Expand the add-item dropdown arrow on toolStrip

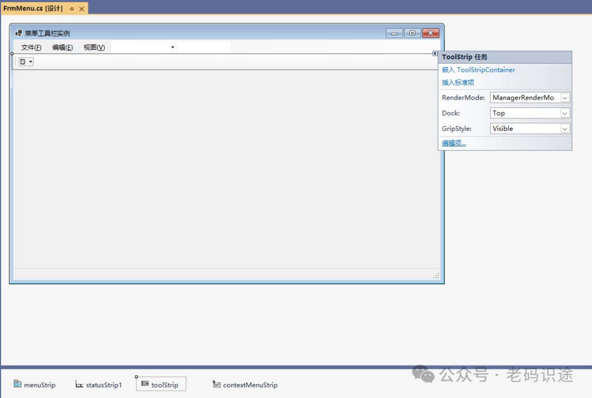click(x=31, y=61)
